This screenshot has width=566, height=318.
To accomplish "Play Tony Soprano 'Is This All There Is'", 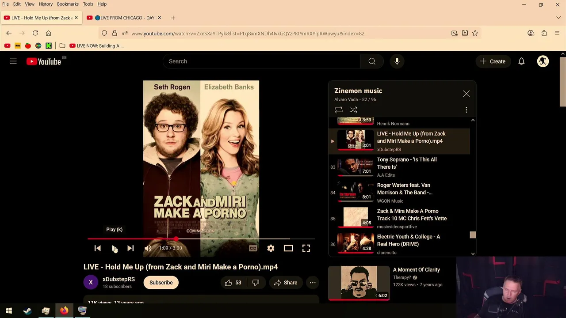I will 399,167.
